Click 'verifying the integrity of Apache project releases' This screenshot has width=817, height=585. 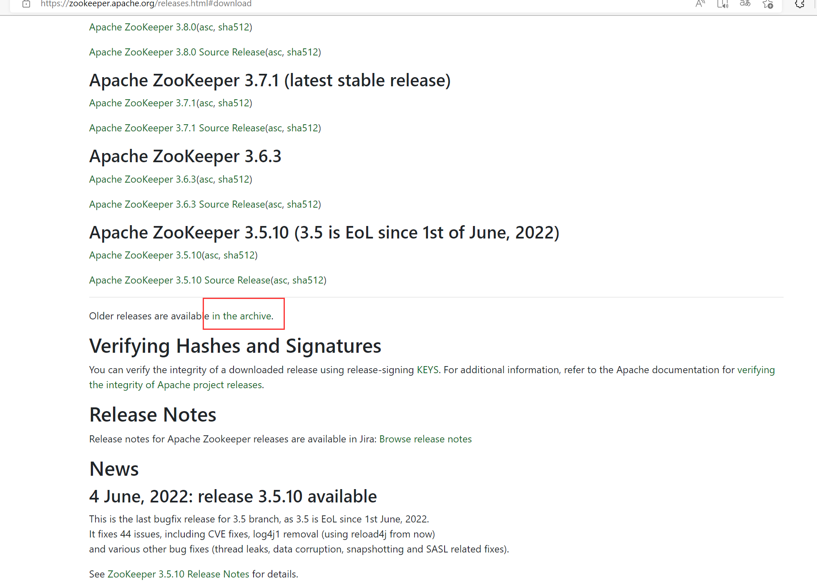coord(176,385)
